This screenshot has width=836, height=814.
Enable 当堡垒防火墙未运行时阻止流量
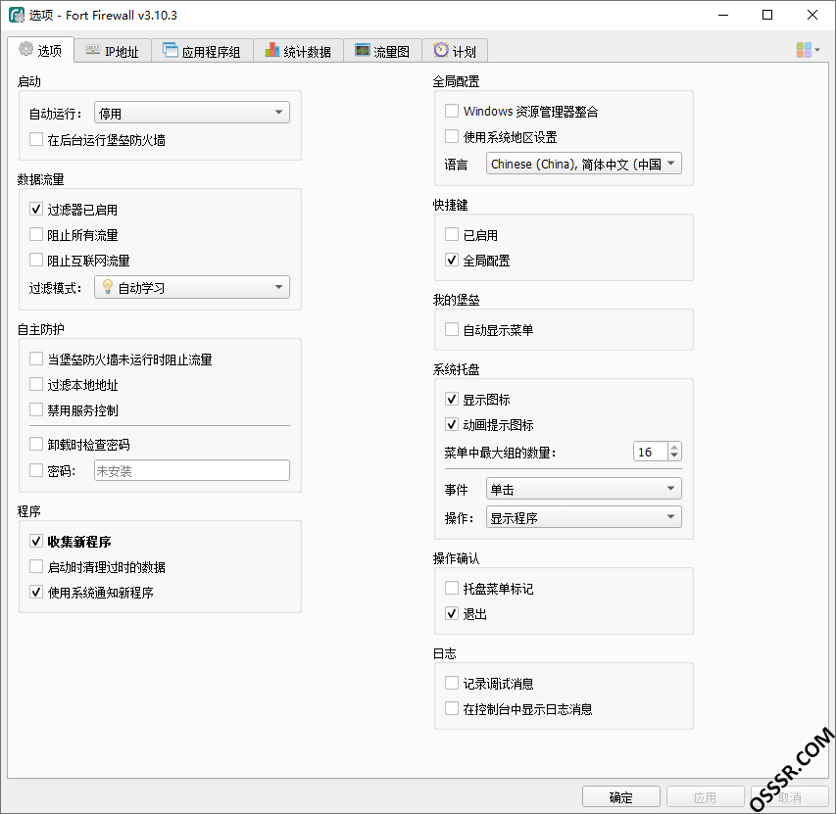36,359
